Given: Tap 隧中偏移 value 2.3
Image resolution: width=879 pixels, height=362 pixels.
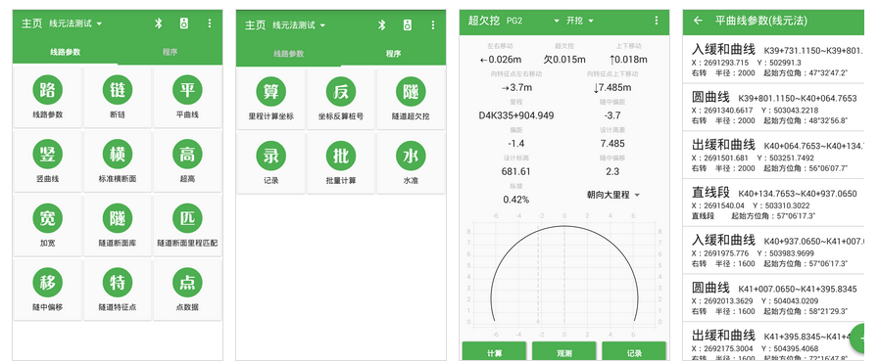Looking at the screenshot, I should [612, 171].
